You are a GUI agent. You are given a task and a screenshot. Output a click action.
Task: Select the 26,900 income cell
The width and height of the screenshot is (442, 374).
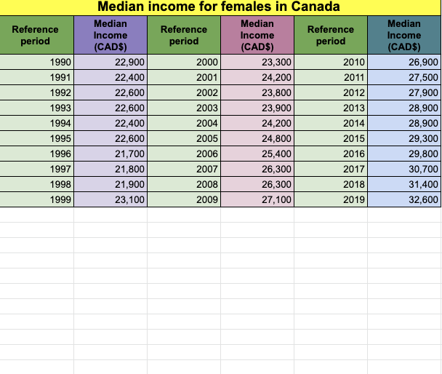point(404,62)
